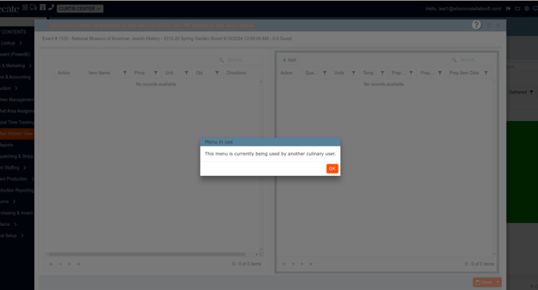The width and height of the screenshot is (538, 290).
Task: Filter the Prep Item Date column
Action: tap(486, 73)
